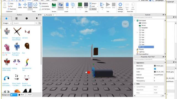Open Game Settings
The width and height of the screenshot is (177, 99).
[x=120, y=6]
